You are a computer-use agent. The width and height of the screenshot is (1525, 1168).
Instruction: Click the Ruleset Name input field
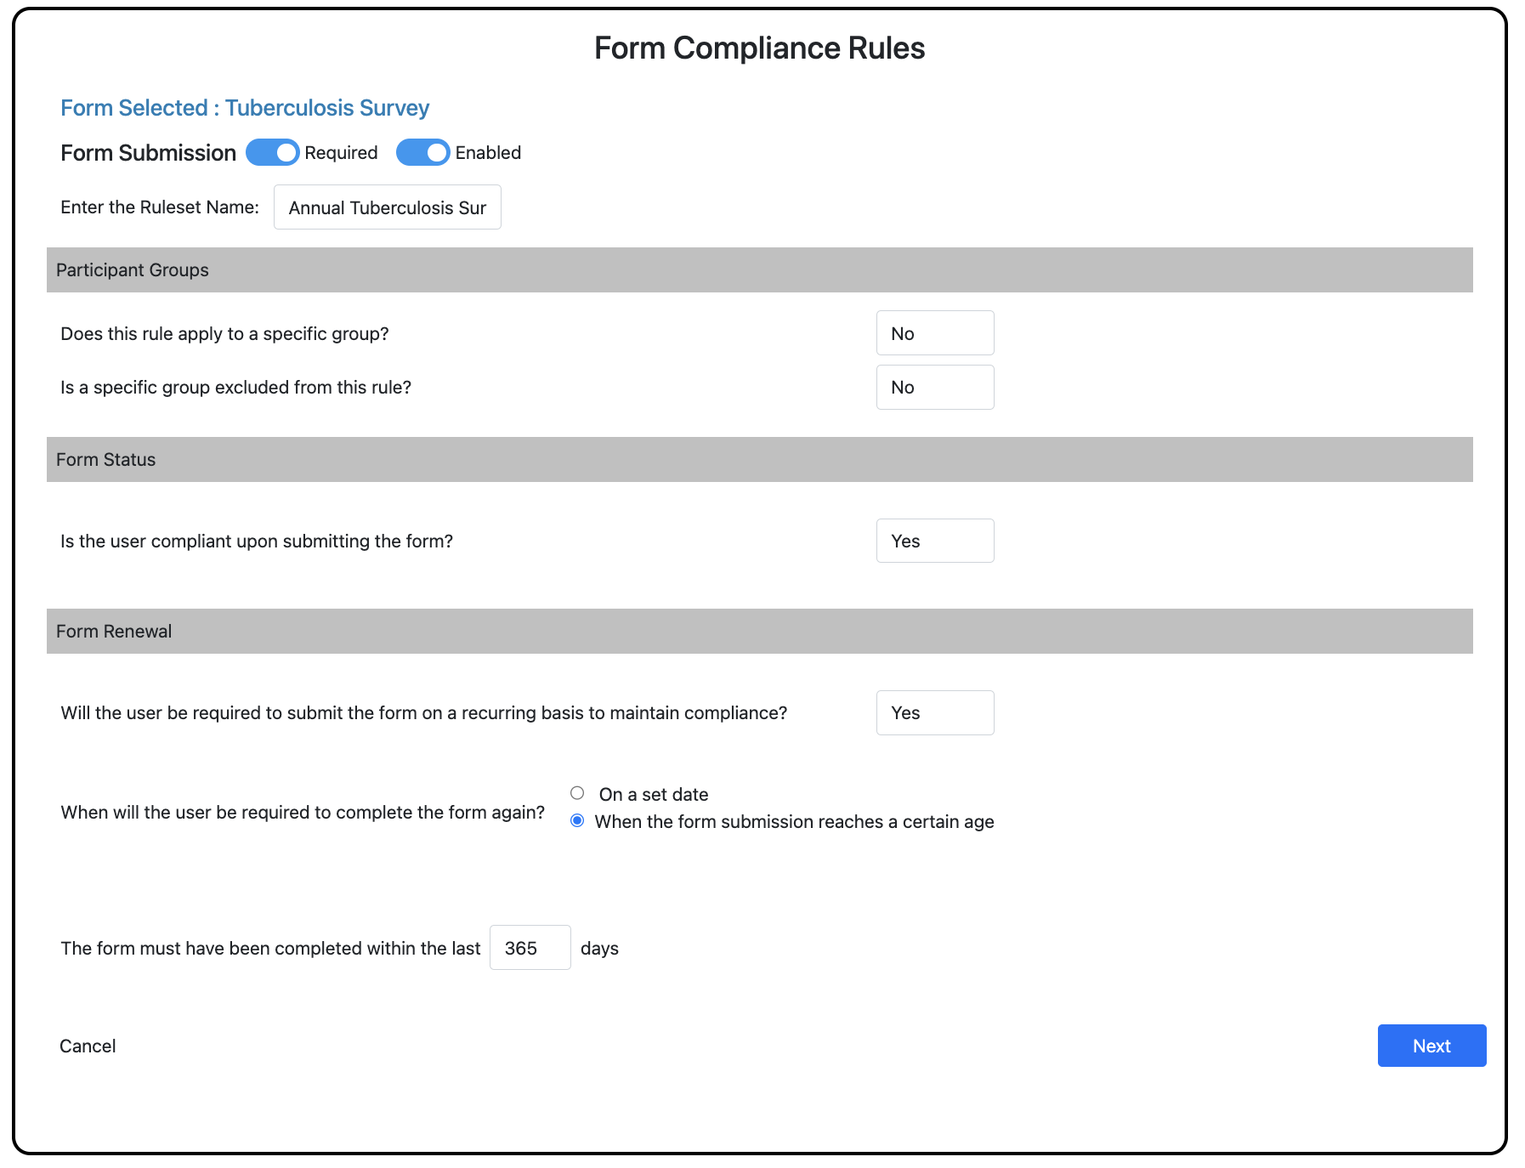click(387, 207)
